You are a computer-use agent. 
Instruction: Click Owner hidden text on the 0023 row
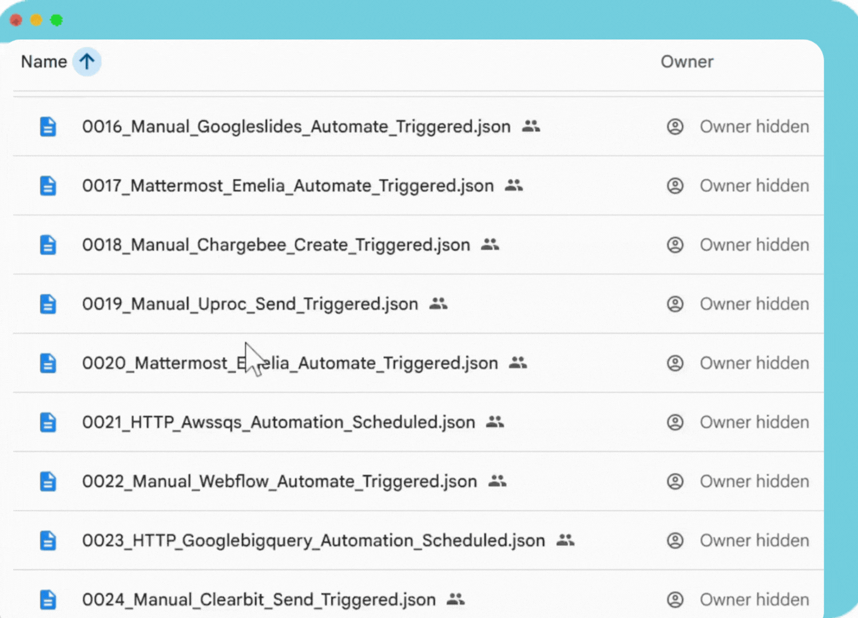click(754, 540)
